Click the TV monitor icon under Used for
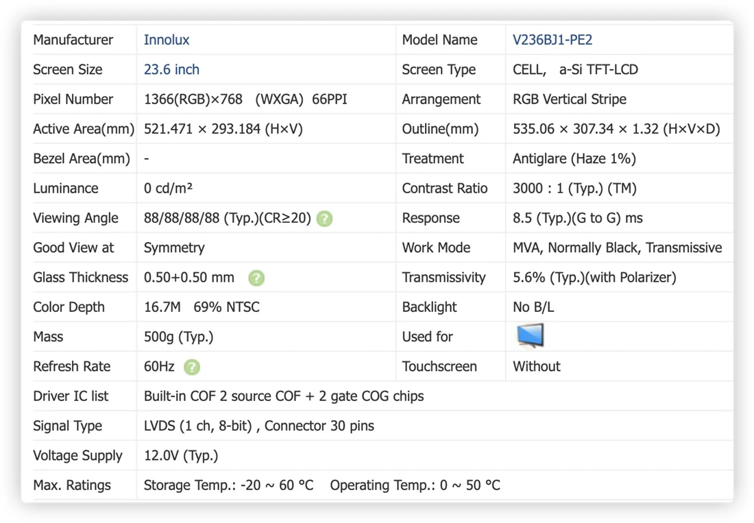754x523 pixels. click(530, 335)
